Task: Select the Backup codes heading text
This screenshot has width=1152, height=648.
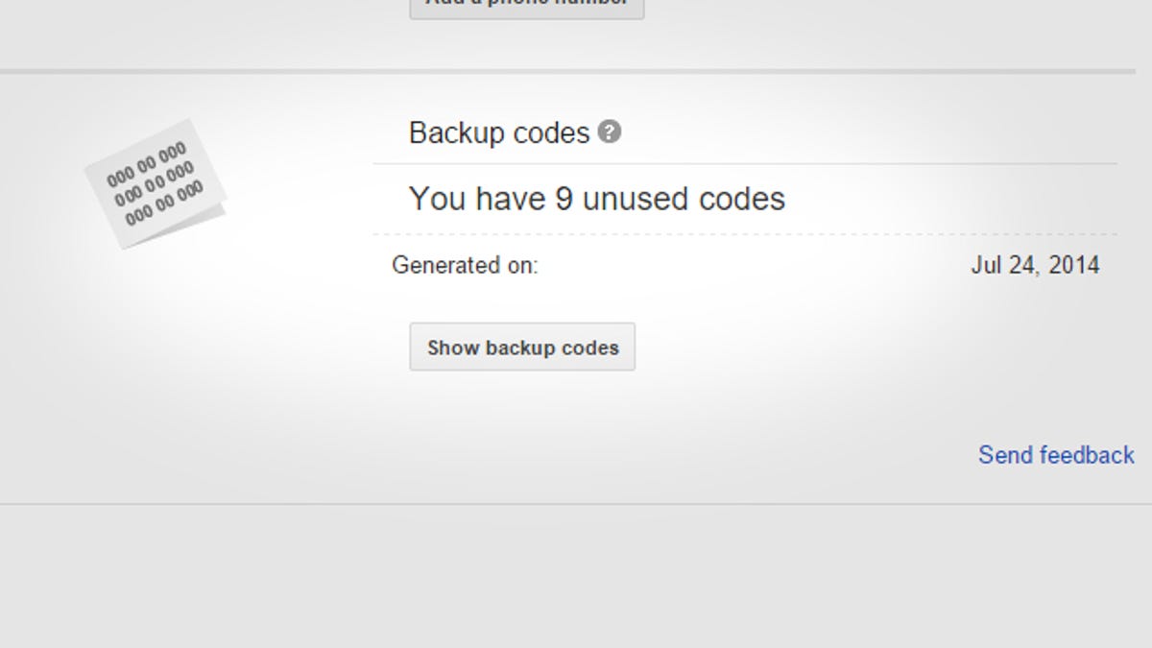Action: 499,132
